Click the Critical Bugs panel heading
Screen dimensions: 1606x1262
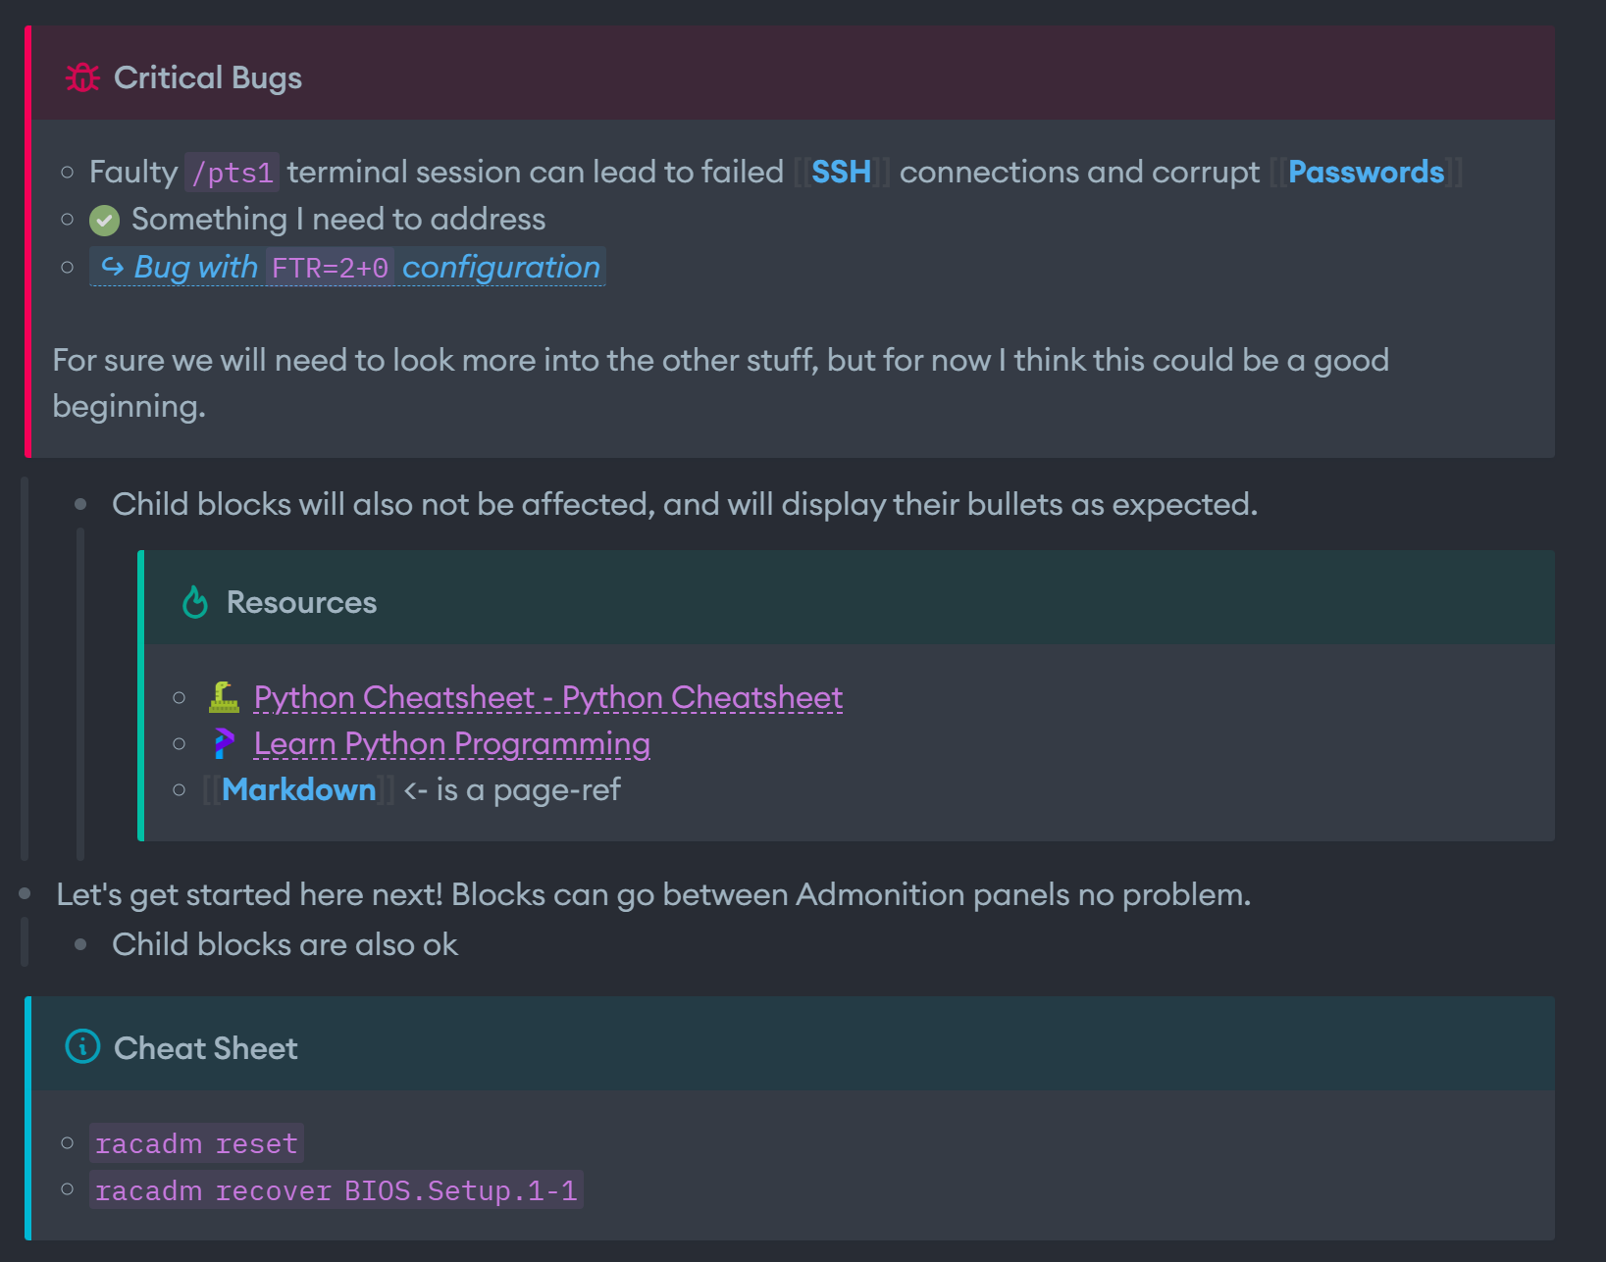(x=207, y=77)
